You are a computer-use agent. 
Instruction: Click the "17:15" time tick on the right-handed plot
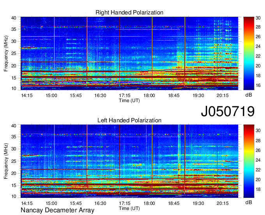pos(125,95)
